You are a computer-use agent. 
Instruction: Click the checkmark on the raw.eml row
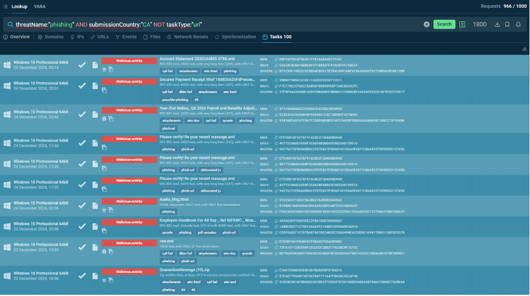[x=82, y=246]
